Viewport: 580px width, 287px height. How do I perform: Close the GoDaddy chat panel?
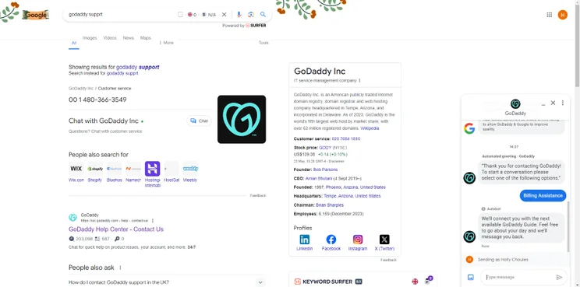553,103
